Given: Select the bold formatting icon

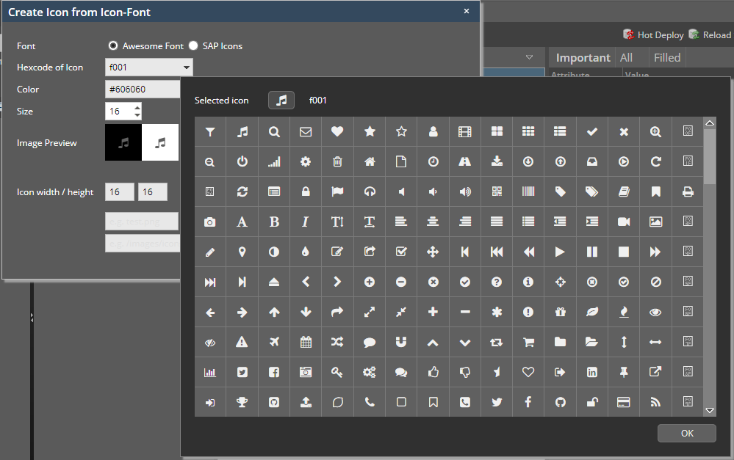Looking at the screenshot, I should (273, 222).
